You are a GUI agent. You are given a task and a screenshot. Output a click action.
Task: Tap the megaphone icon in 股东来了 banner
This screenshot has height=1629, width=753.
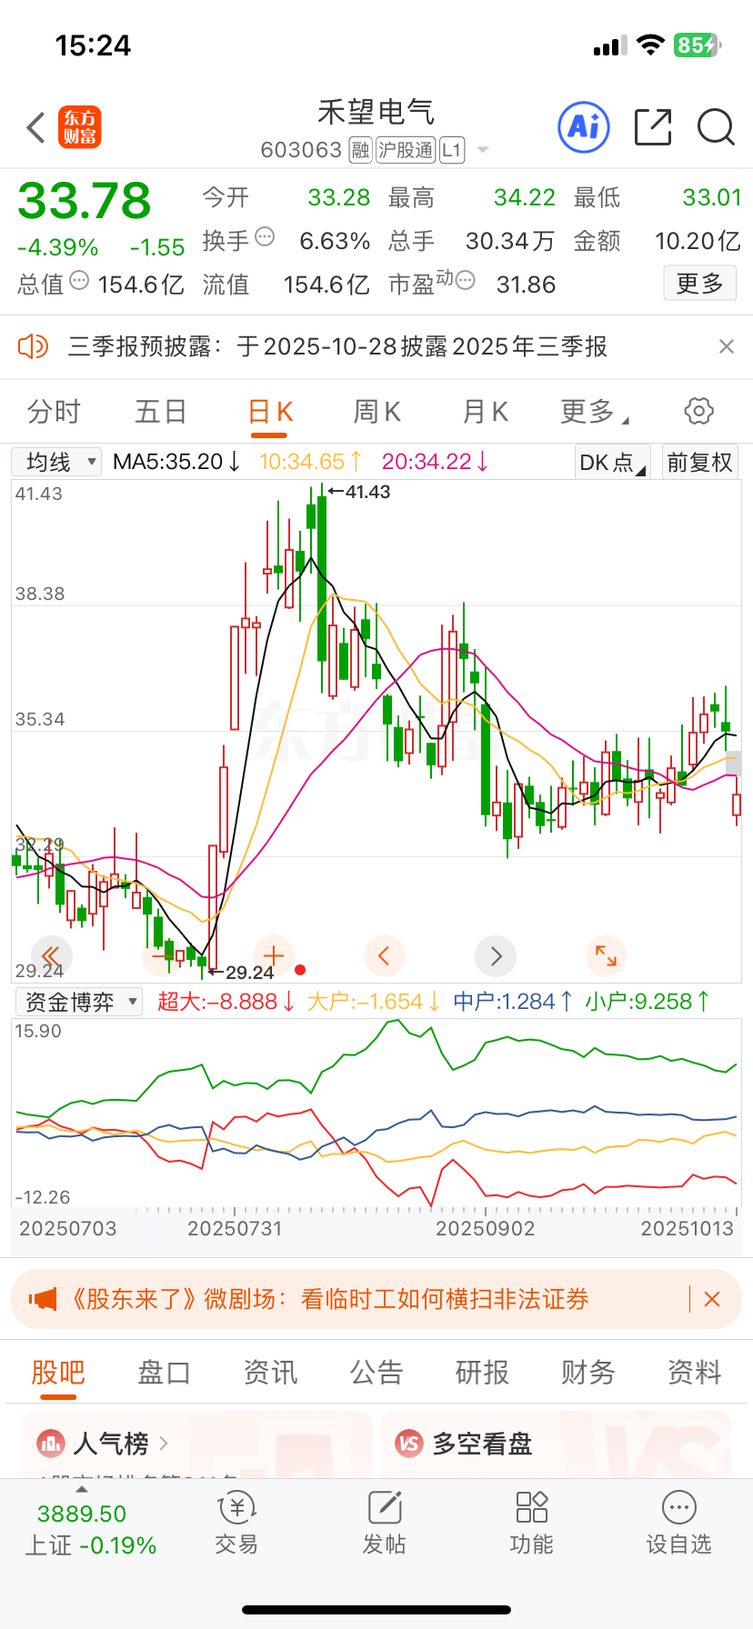coord(43,1299)
